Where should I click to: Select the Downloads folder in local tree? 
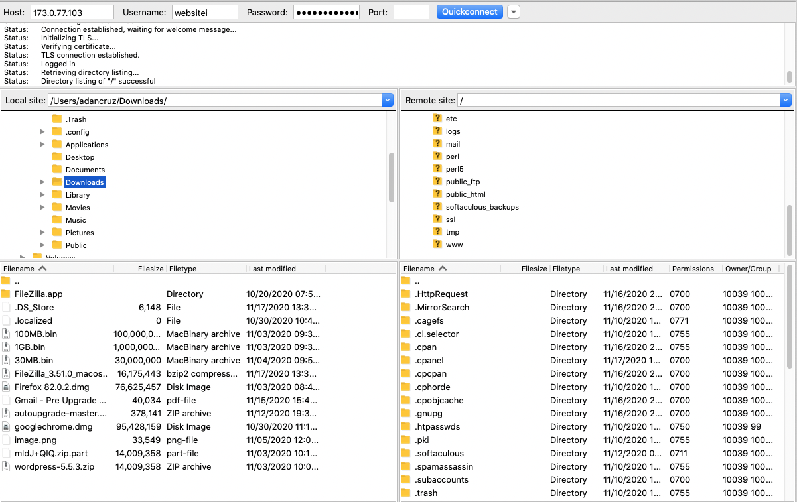pos(84,182)
